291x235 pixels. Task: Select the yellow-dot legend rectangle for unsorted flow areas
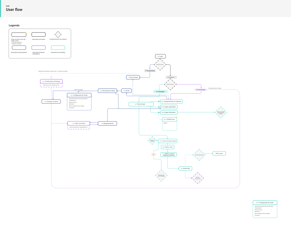(x=19, y=34)
